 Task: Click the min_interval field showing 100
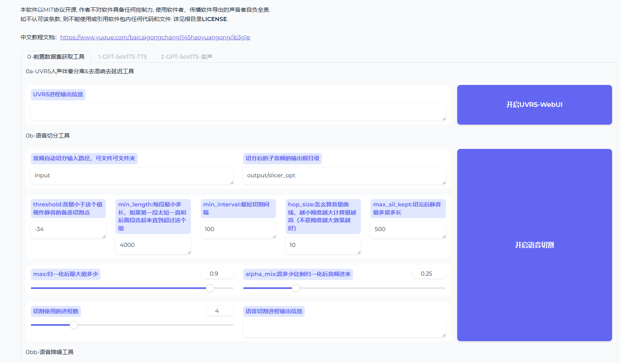pos(238,230)
